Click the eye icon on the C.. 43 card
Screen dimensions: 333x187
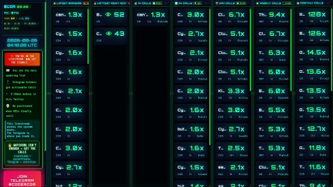coord(109,33)
